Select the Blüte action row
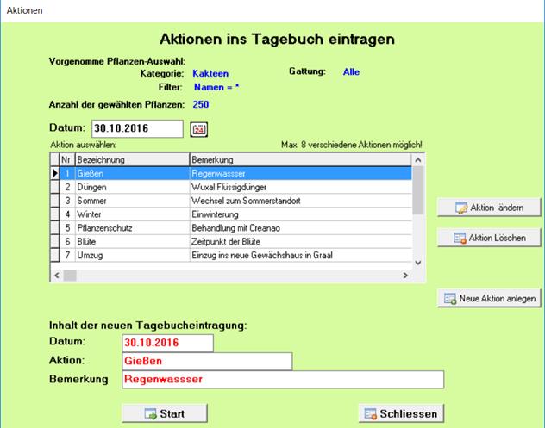This screenshot has width=545, height=428. (x=129, y=242)
